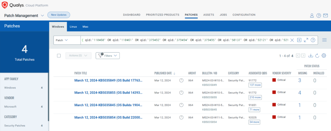Click the Patch Title column header
The image size is (331, 131).
click(81, 73)
